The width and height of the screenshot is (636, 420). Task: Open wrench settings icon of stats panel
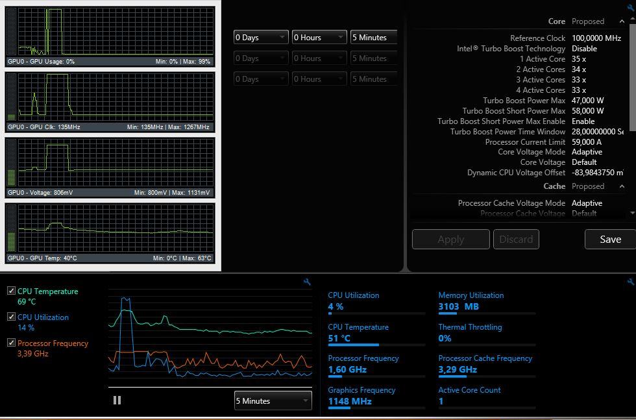(x=631, y=282)
